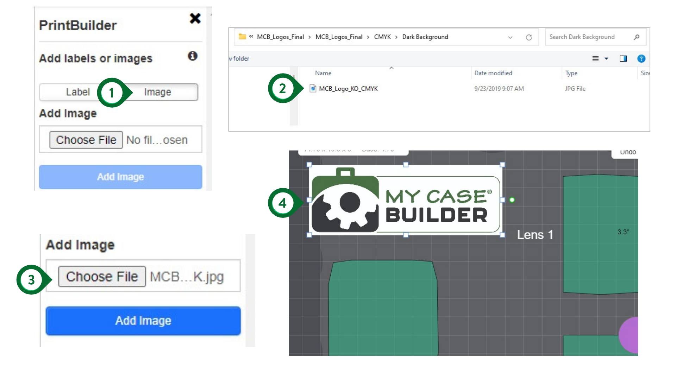Toggle the preview pane icon
The height and width of the screenshot is (379, 676).
(623, 59)
